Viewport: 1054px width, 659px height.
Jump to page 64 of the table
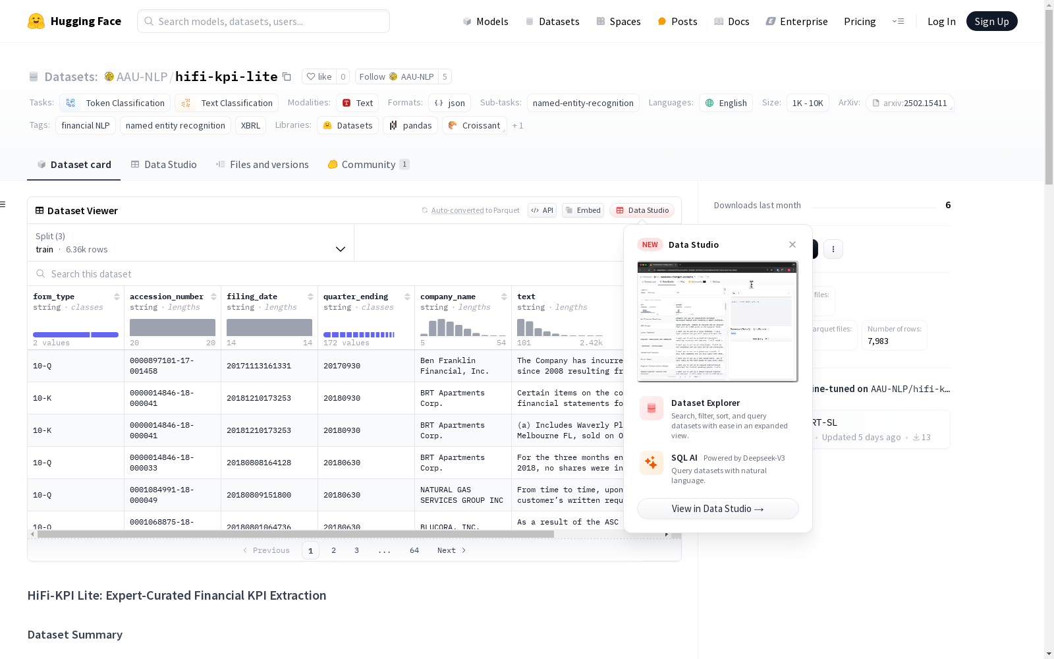(414, 550)
